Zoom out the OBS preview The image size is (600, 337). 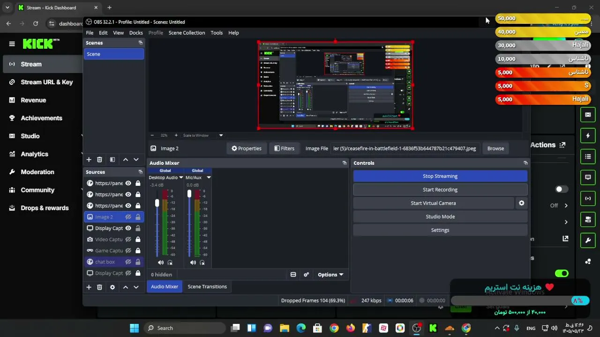pos(151,135)
